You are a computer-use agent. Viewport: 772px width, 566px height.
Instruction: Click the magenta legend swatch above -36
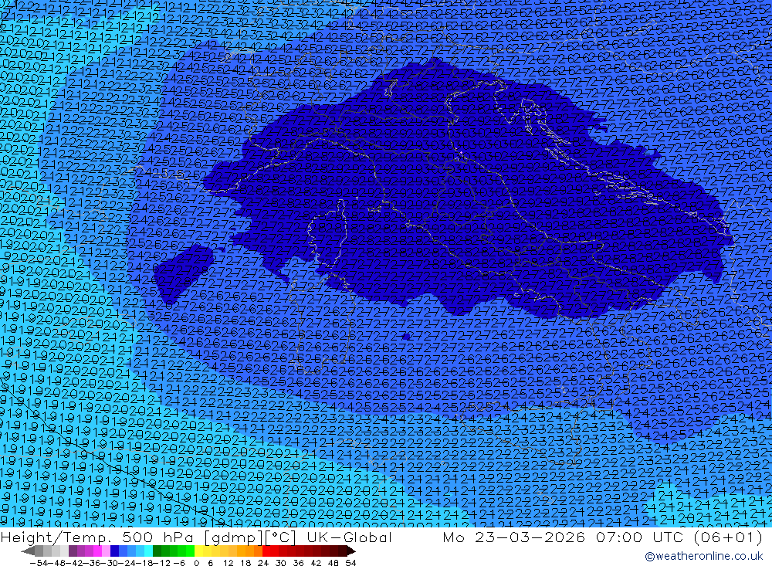point(97,551)
